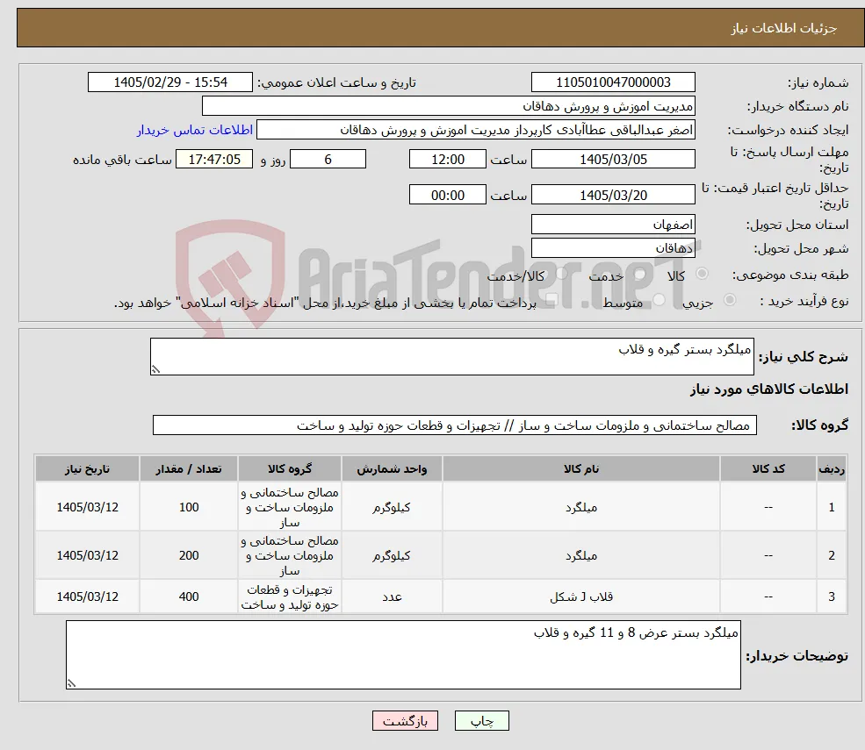Viewport: 865px width, 750px height.
Task: Click کیلوگرم unit cell in row 1
Action: click(392, 507)
